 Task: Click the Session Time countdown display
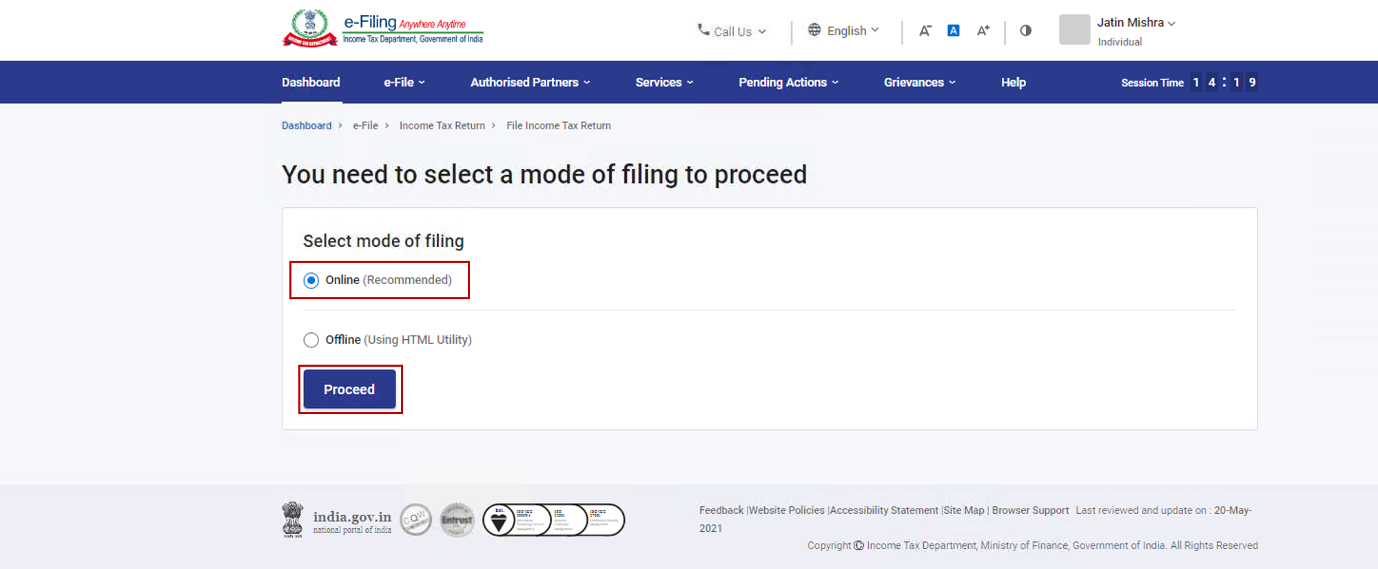click(1189, 82)
